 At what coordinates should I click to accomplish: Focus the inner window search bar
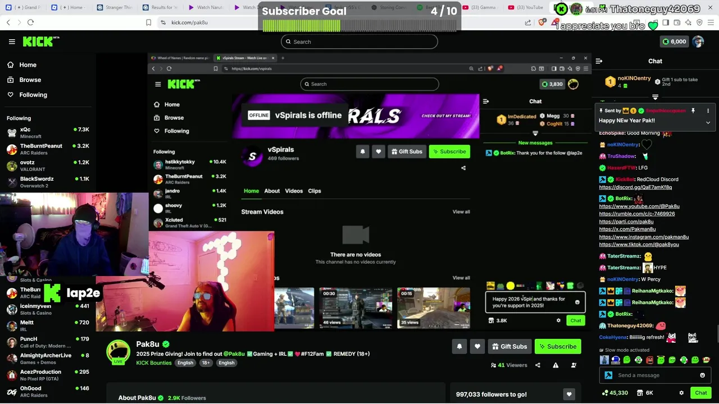[370, 84]
